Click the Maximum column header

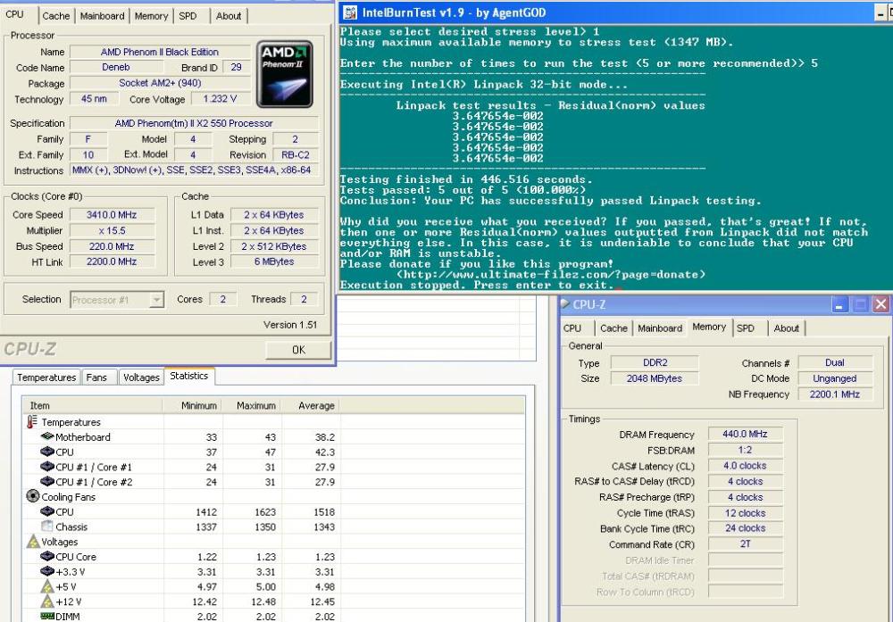tap(253, 405)
